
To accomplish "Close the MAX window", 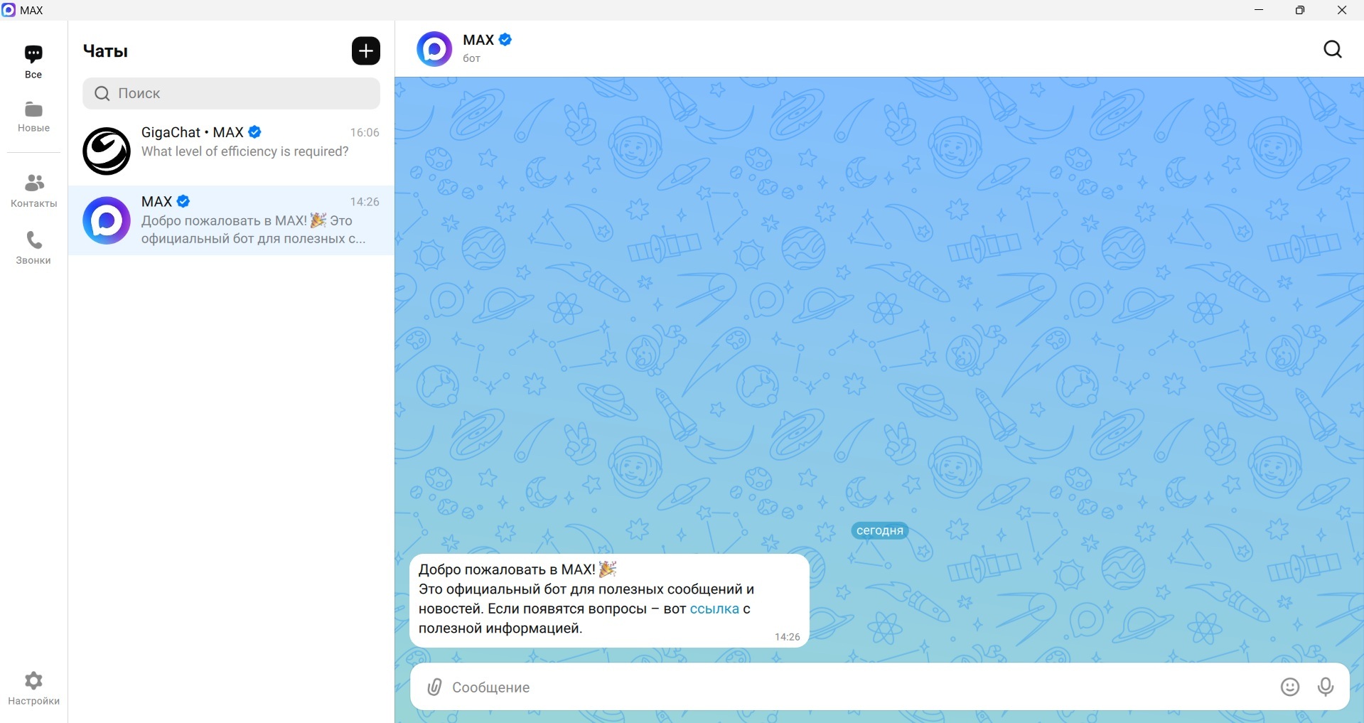I will pos(1342,10).
